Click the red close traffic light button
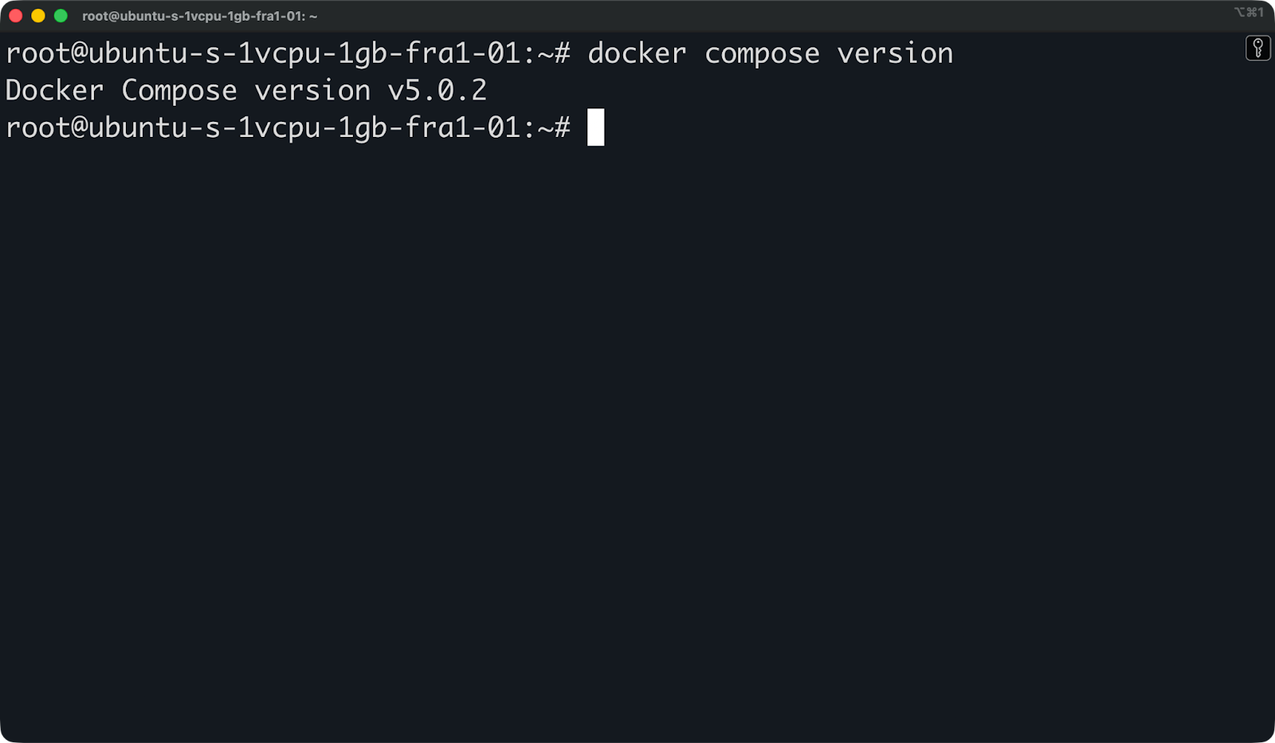The image size is (1275, 743). pyautogui.click(x=14, y=14)
